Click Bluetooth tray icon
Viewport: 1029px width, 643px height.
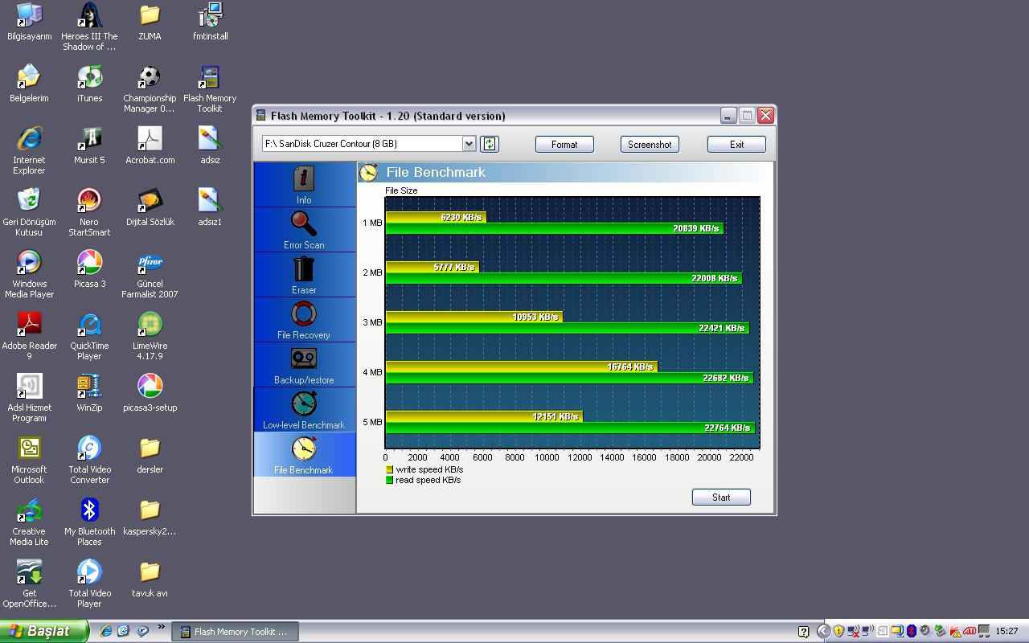tap(912, 632)
